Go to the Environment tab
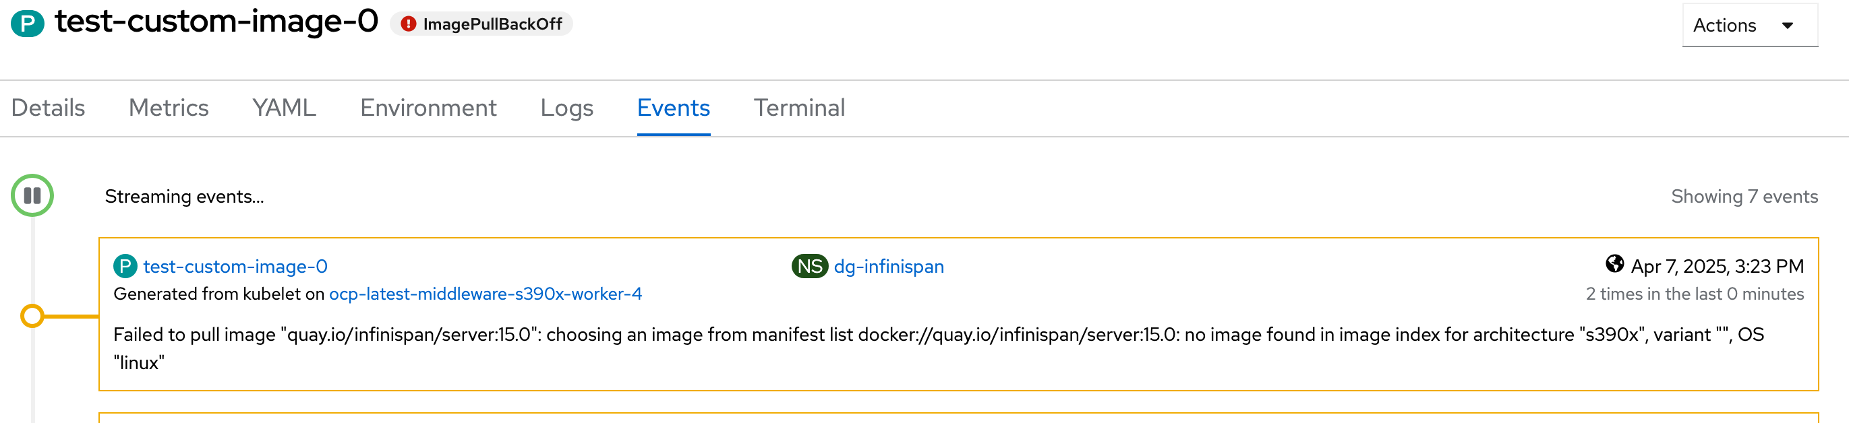 [x=428, y=108]
